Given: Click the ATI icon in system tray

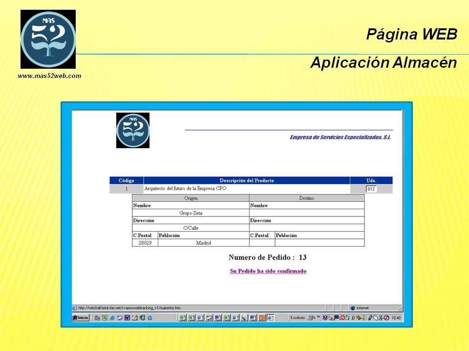Looking at the screenshot, I should [342, 318].
